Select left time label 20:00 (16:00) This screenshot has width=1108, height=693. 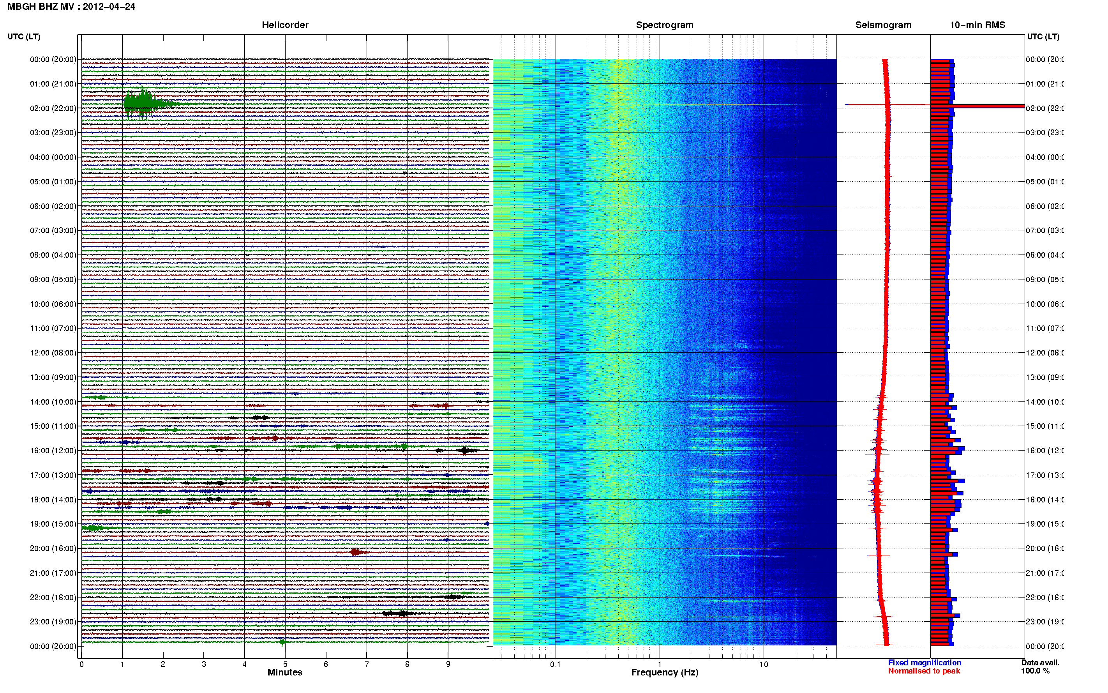[x=53, y=548]
